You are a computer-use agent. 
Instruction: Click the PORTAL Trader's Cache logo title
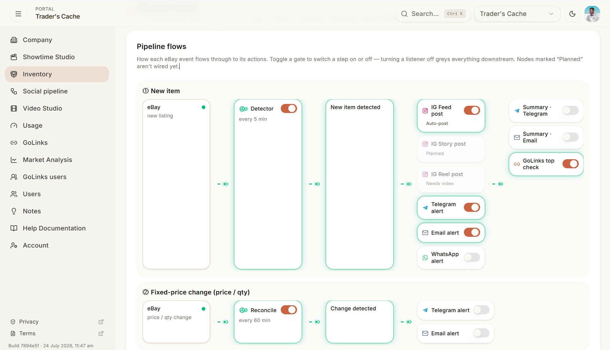58,14
